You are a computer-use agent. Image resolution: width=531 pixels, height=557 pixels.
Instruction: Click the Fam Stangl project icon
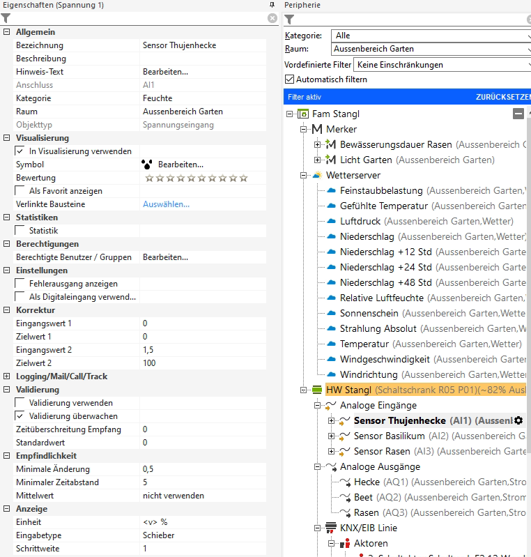tap(303, 114)
